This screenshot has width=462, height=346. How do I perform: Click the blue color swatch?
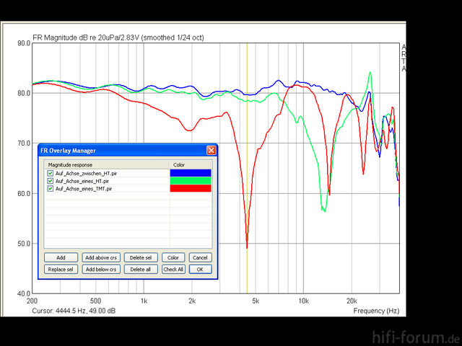(x=190, y=173)
